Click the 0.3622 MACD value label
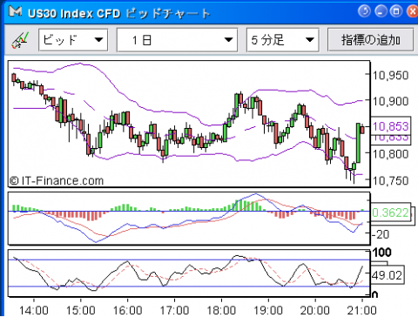Image resolution: width=418 pixels, height=317 pixels. tap(391, 212)
